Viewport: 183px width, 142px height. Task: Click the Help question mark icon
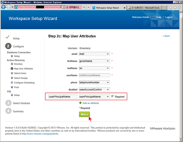coord(154,17)
